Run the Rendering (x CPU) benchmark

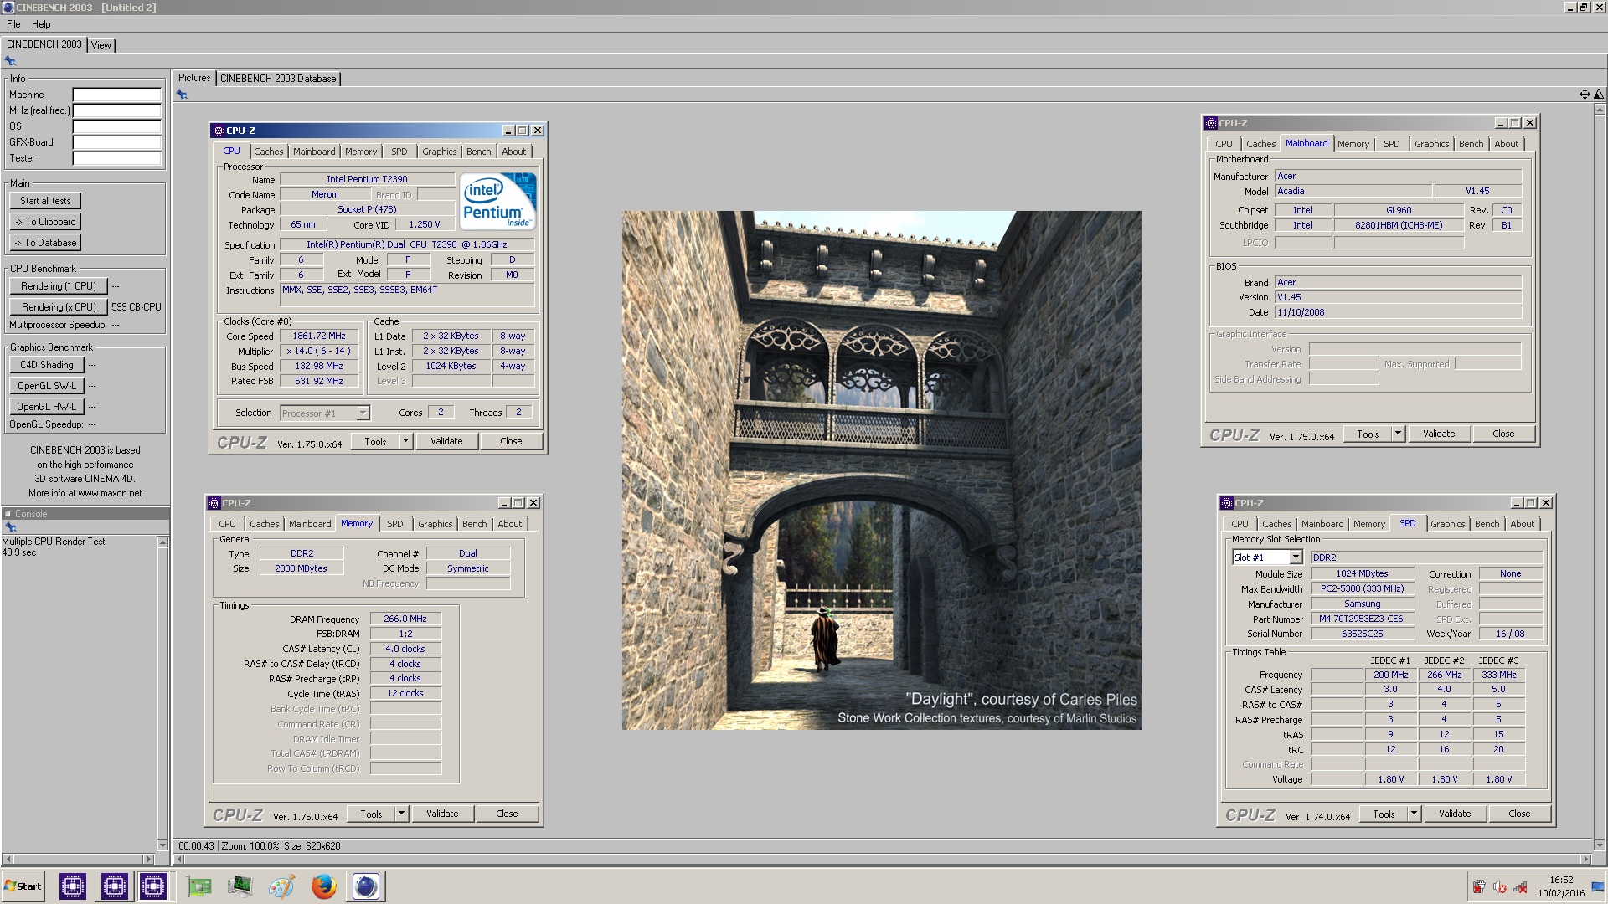tap(59, 307)
